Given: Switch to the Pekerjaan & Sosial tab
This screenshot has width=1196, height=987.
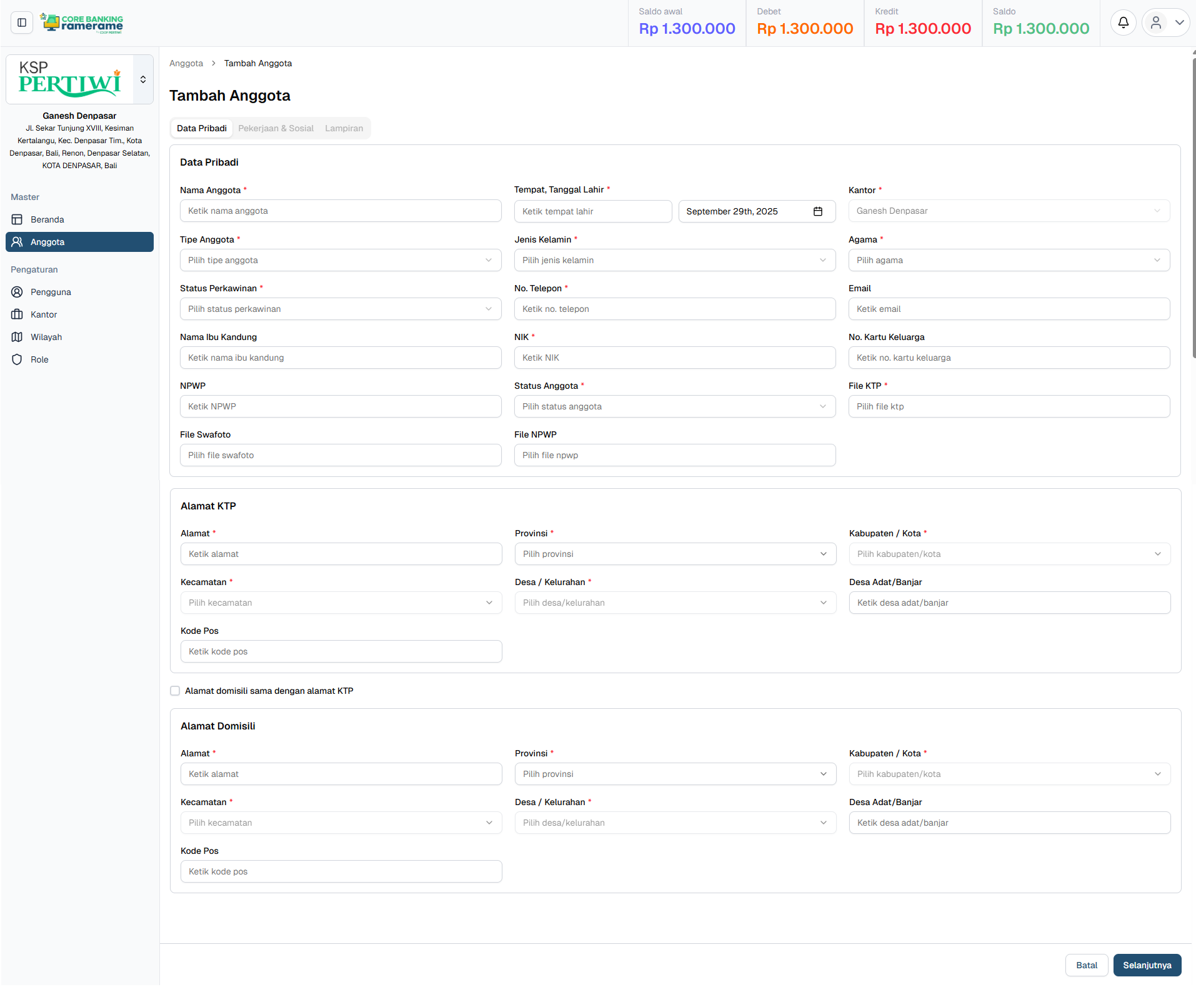Looking at the screenshot, I should [276, 128].
